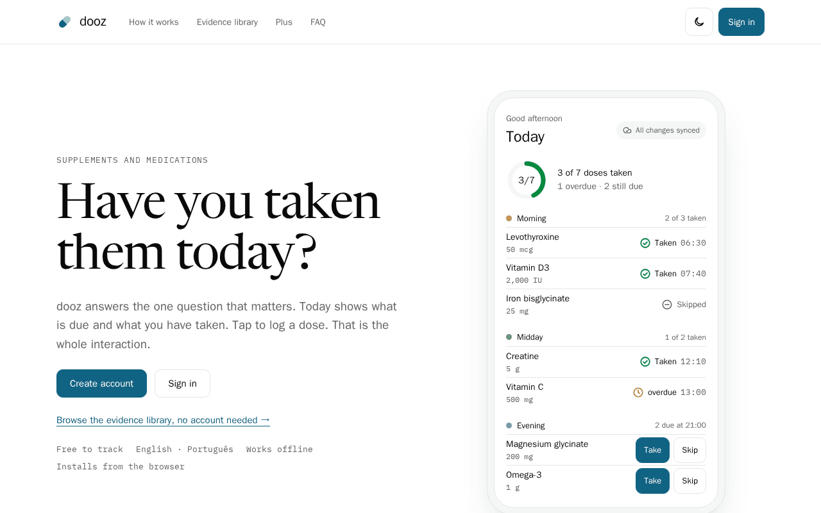821x513 pixels.
Task: Click the '500 mg' dosage text
Action: coord(520,399)
